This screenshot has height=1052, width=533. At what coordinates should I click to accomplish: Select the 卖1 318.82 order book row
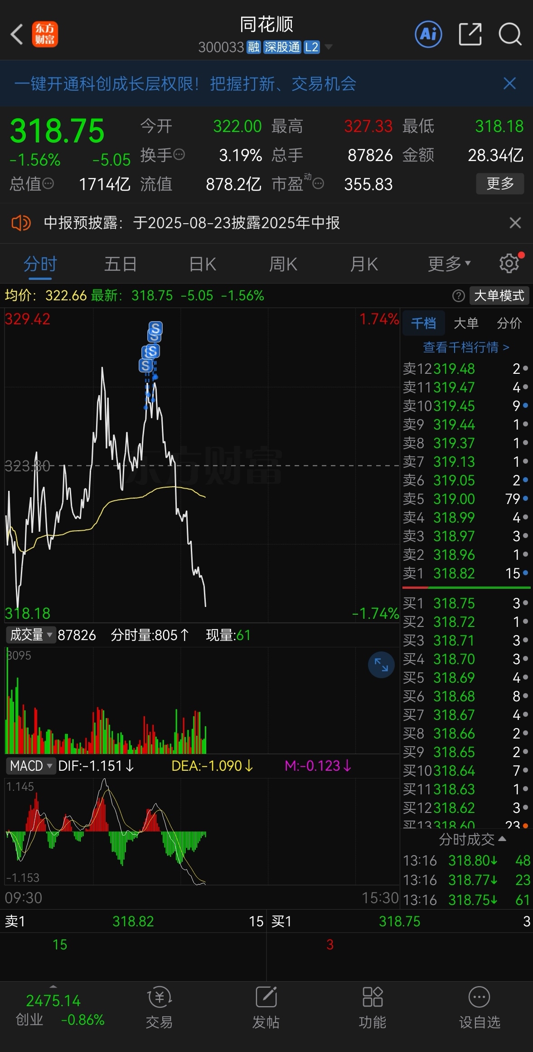coord(466,573)
